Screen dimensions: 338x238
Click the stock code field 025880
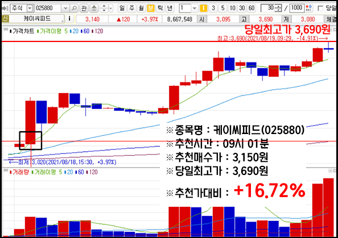click(x=48, y=9)
